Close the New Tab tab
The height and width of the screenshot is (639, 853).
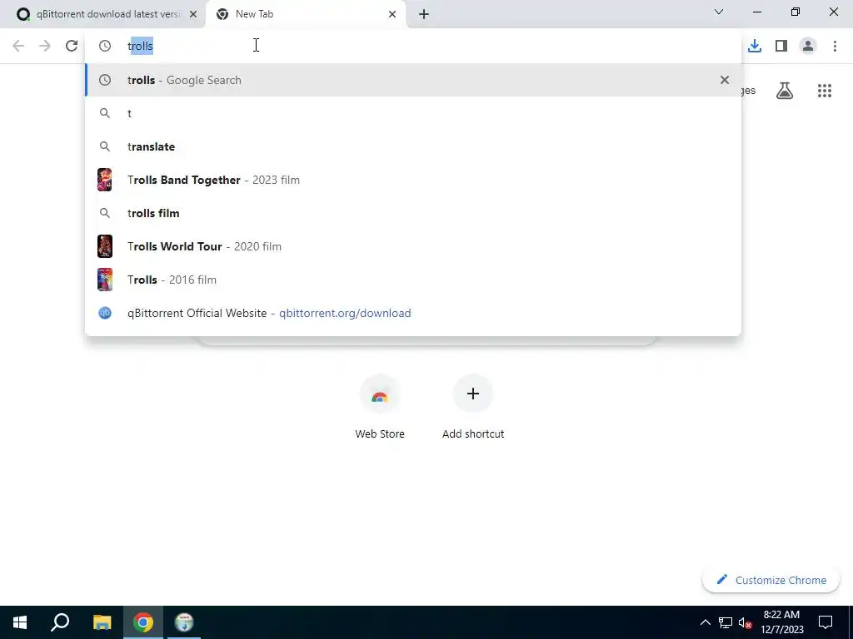click(392, 14)
